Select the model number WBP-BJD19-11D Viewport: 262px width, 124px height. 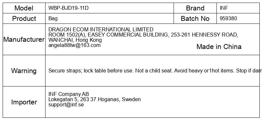point(68,8)
